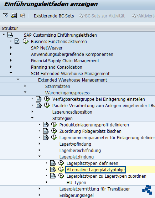Select Zuordnung Fixlagerplatz löschen text
The image size is (155, 198).
tap(90, 131)
